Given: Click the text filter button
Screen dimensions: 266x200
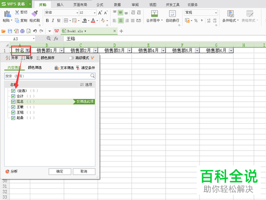Looking at the screenshot, I should click(64, 68).
